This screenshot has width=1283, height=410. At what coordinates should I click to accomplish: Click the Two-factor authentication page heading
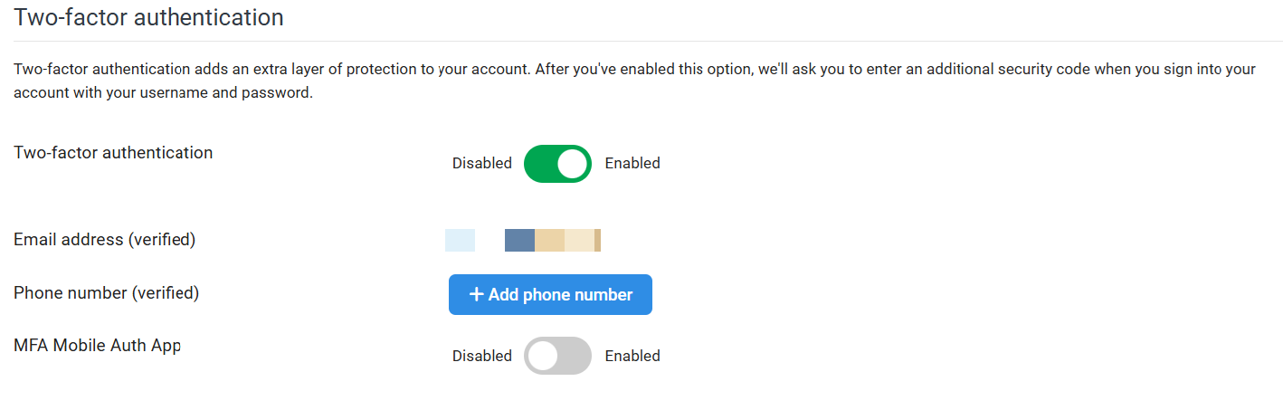148,16
